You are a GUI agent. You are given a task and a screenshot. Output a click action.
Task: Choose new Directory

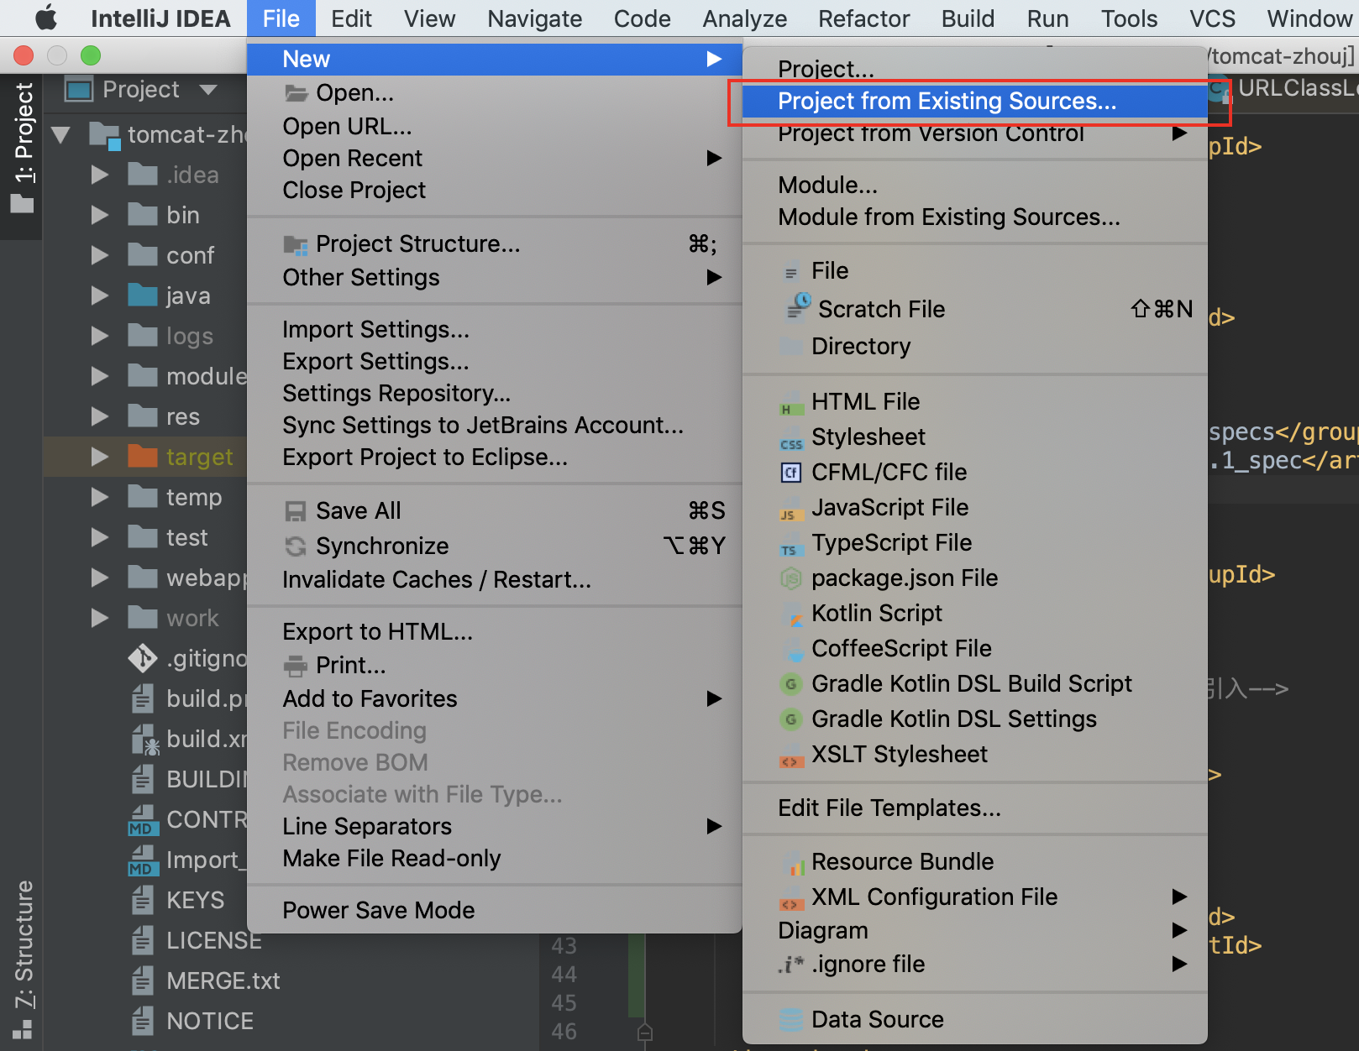[x=975, y=347]
